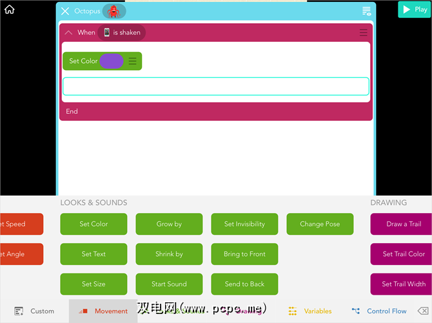Select the Set Color block in rule
This screenshot has height=323, width=432.
[103, 61]
